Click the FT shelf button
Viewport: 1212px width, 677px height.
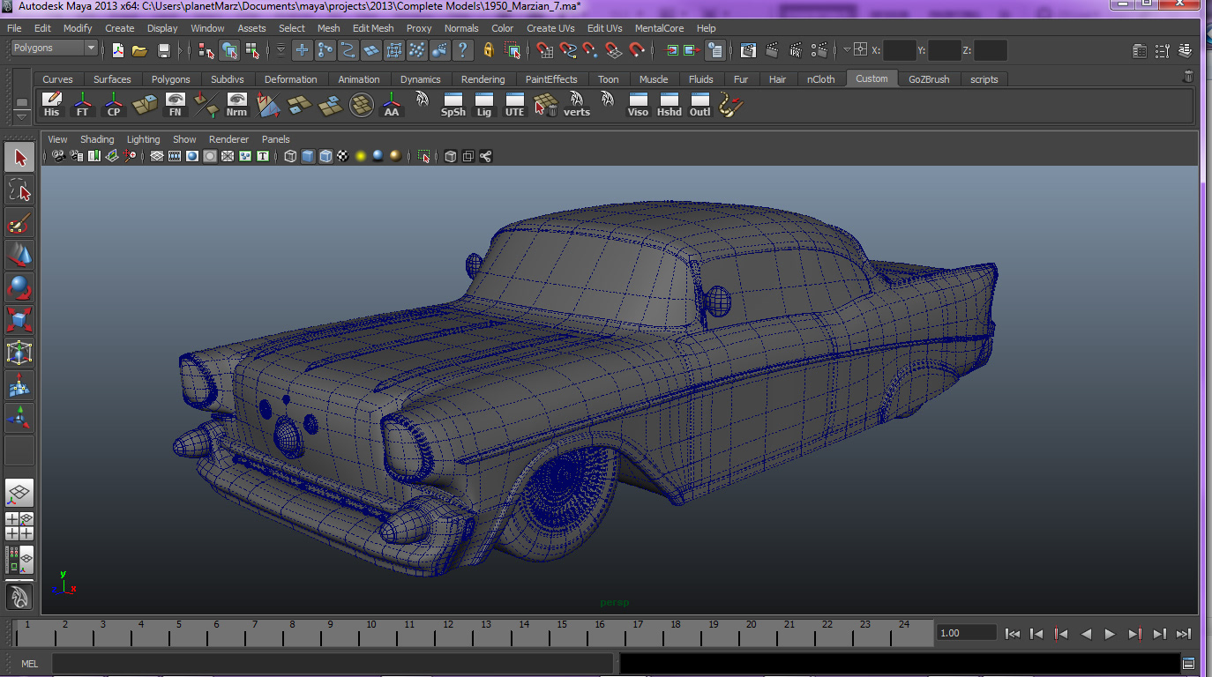[83, 105]
